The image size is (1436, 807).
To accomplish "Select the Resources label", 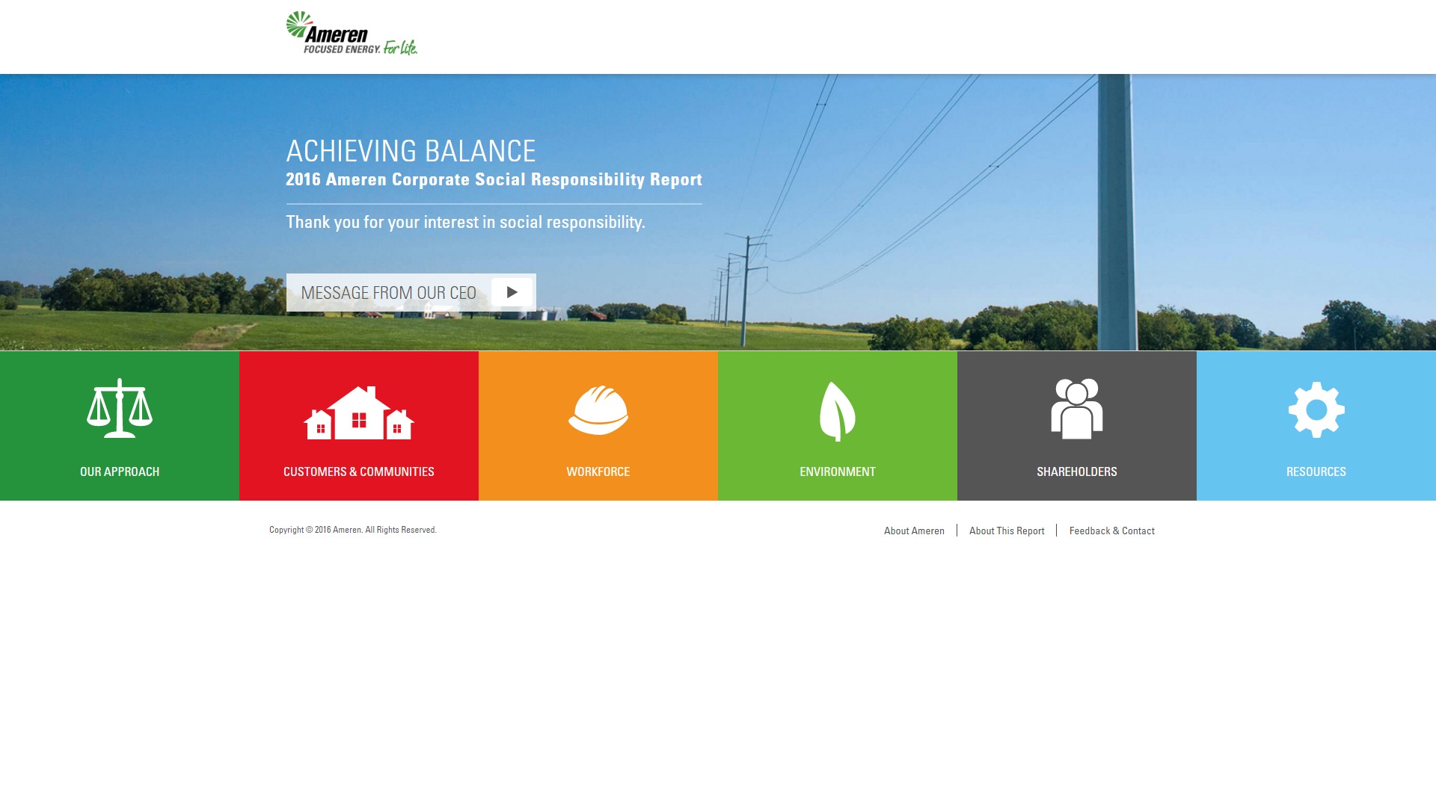I will pos(1316,471).
